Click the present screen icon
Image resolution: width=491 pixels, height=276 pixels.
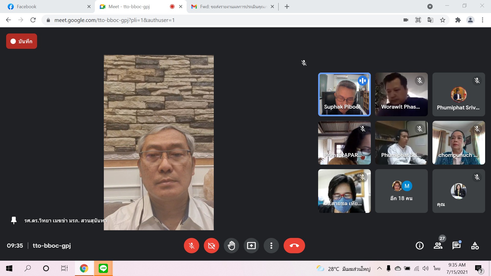[x=251, y=246]
